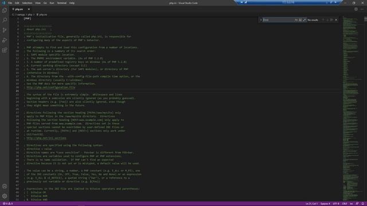Expand the replace field in find widget

point(261,20)
